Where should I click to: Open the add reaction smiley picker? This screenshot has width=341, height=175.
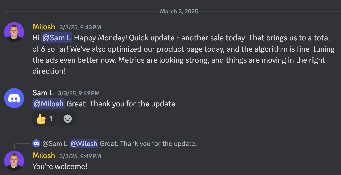point(68,119)
